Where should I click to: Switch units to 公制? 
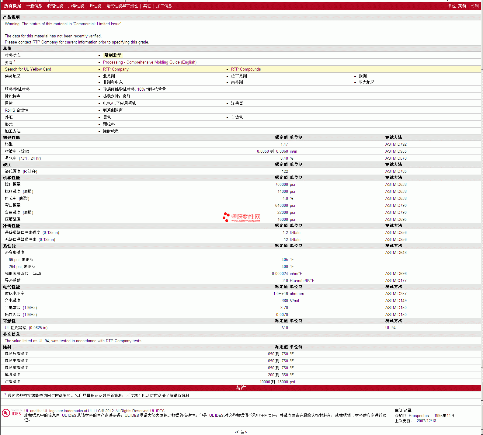474,6
